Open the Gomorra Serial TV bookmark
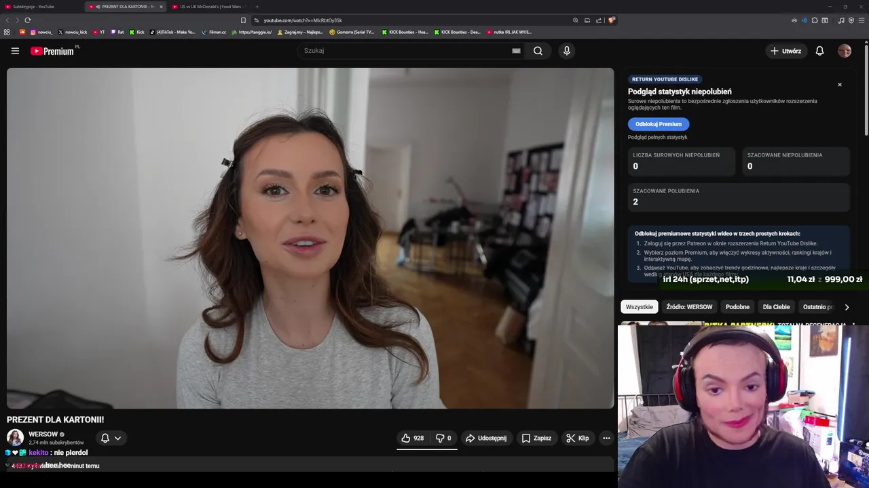This screenshot has height=488, width=869. pos(352,32)
